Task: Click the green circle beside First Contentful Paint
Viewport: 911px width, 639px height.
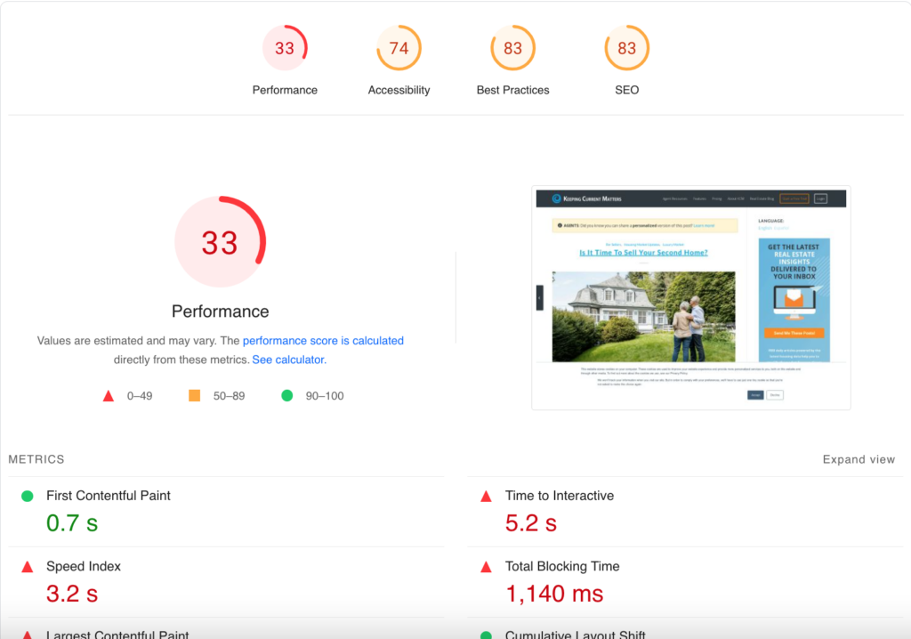Action: coord(28,496)
